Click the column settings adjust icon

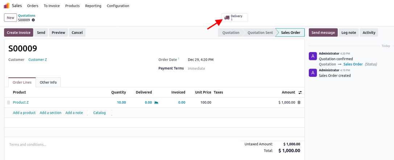[300, 92]
